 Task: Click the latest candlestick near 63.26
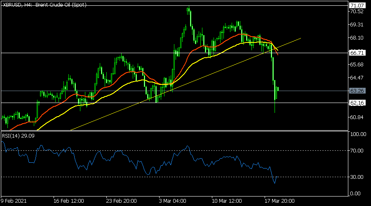click(x=278, y=89)
